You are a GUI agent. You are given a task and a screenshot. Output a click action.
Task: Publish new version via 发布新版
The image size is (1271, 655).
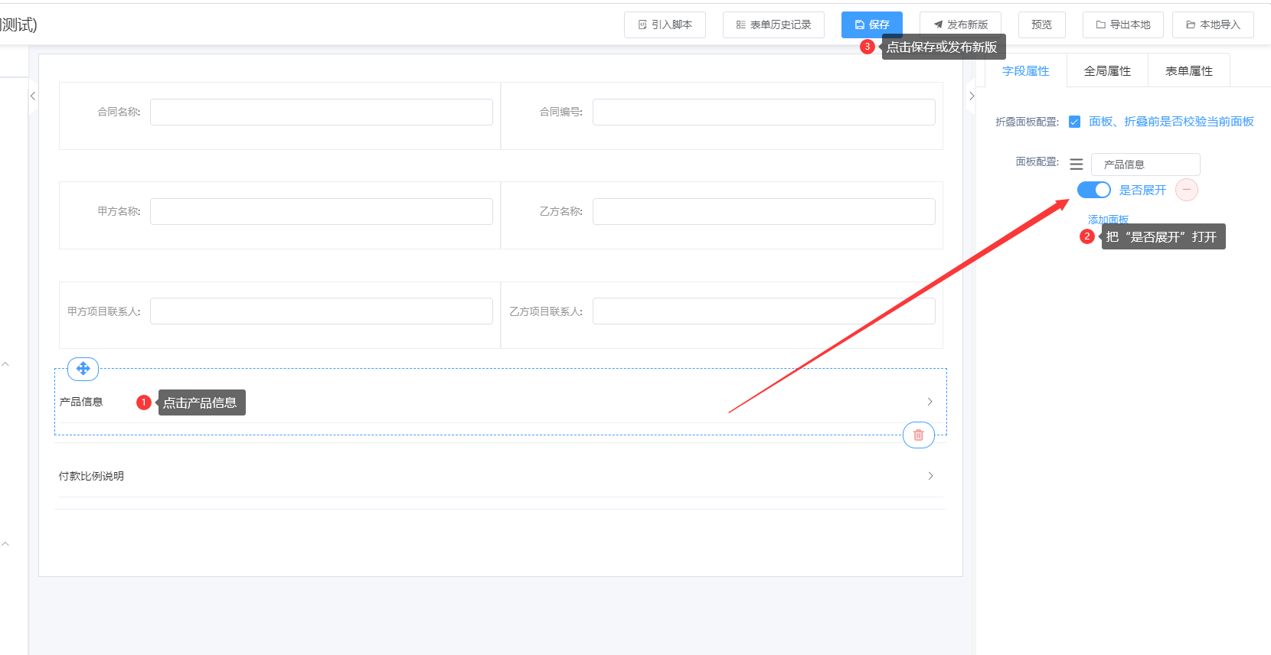tap(960, 24)
